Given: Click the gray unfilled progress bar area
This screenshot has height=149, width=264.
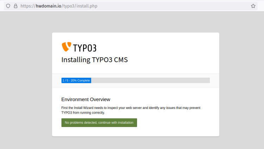Looking at the screenshot, I should click(150, 80).
